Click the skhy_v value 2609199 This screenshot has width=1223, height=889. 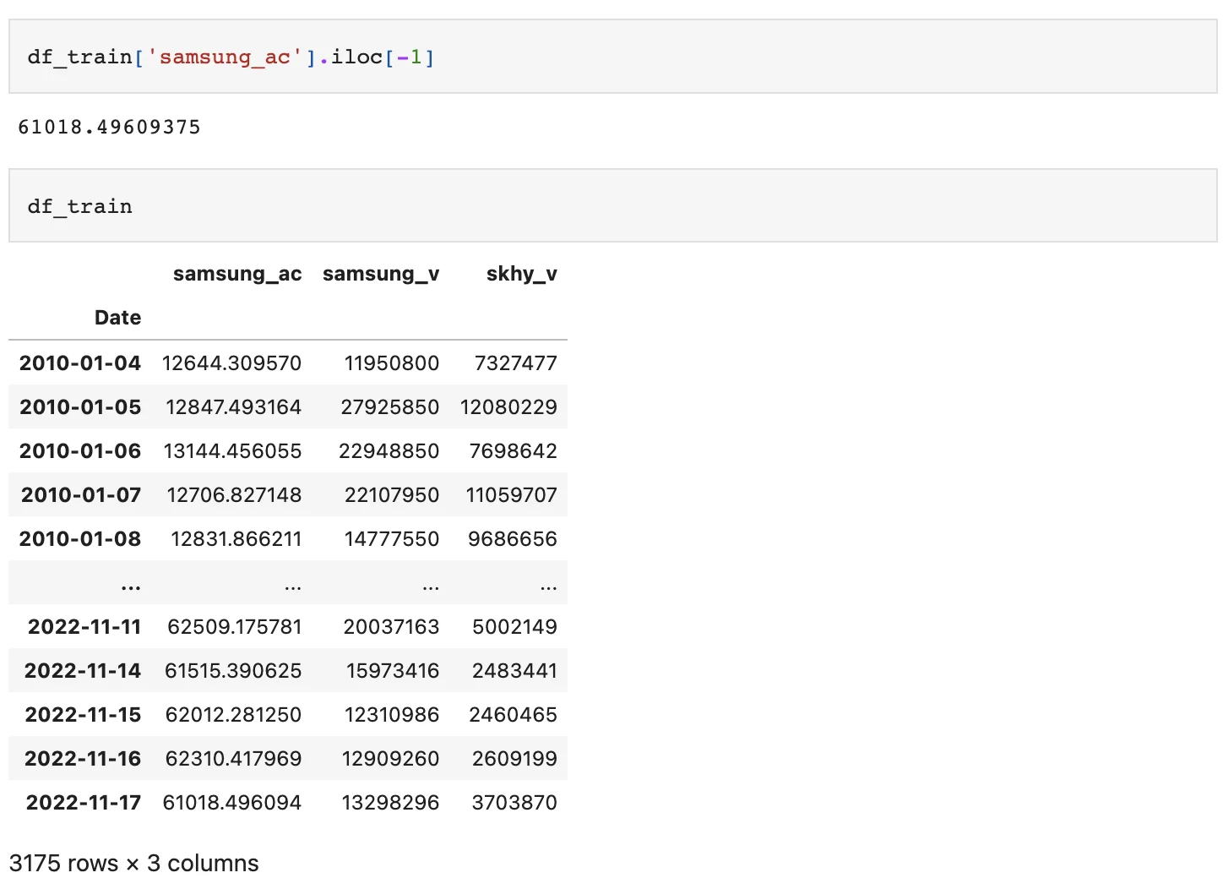coord(514,759)
